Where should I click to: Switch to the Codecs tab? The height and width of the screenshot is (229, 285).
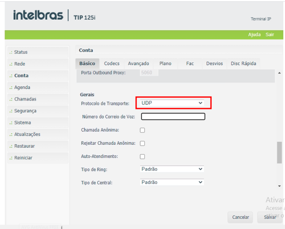pyautogui.click(x=111, y=63)
